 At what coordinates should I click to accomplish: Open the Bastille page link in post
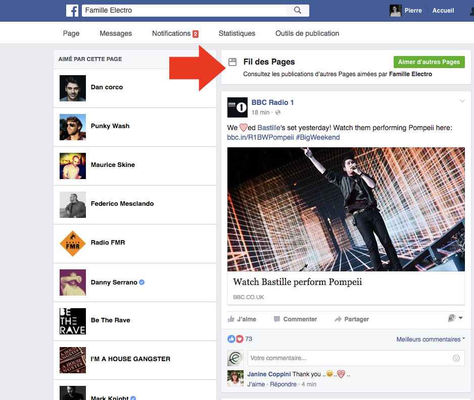click(x=269, y=128)
